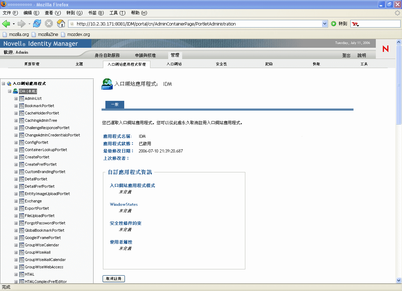
Task: Expand the ContainerLookupPortlet node
Action: (16, 150)
